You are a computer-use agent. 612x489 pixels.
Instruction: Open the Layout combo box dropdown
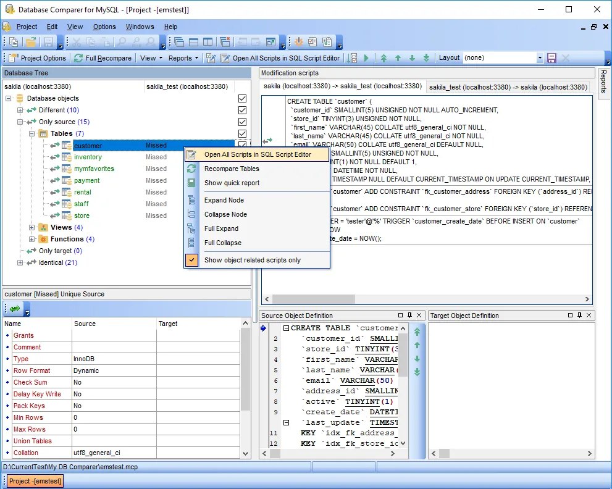coord(539,58)
